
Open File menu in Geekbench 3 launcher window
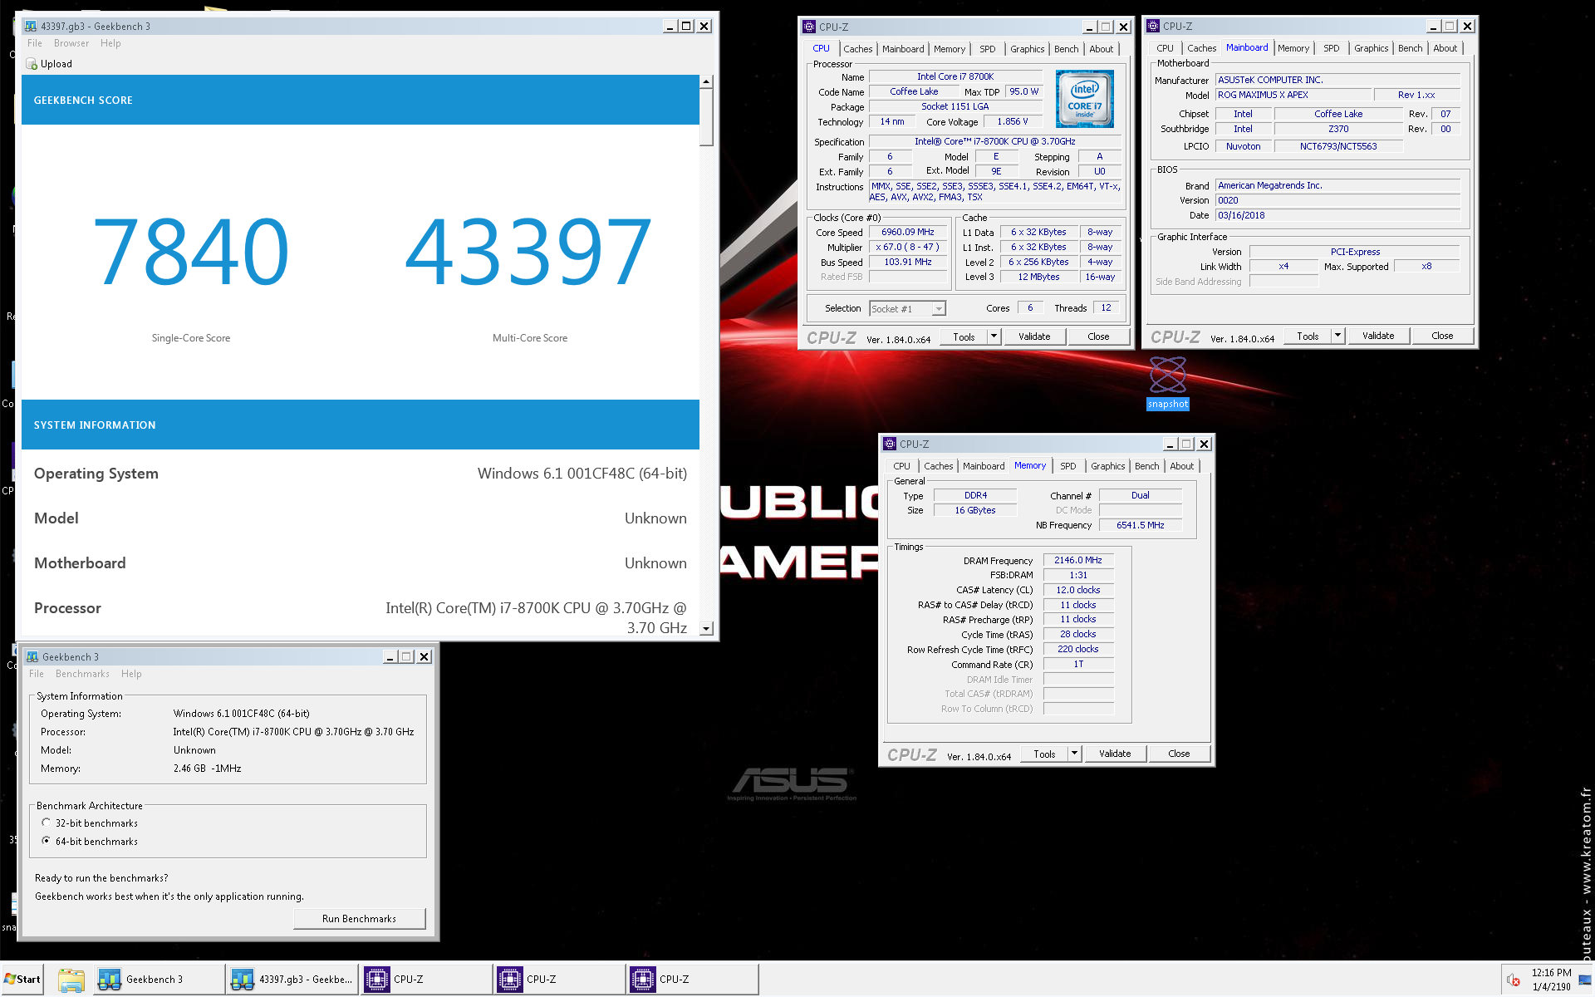(36, 674)
